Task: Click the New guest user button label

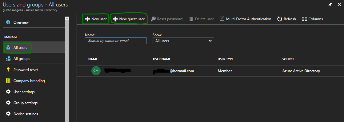Action: point(132,19)
